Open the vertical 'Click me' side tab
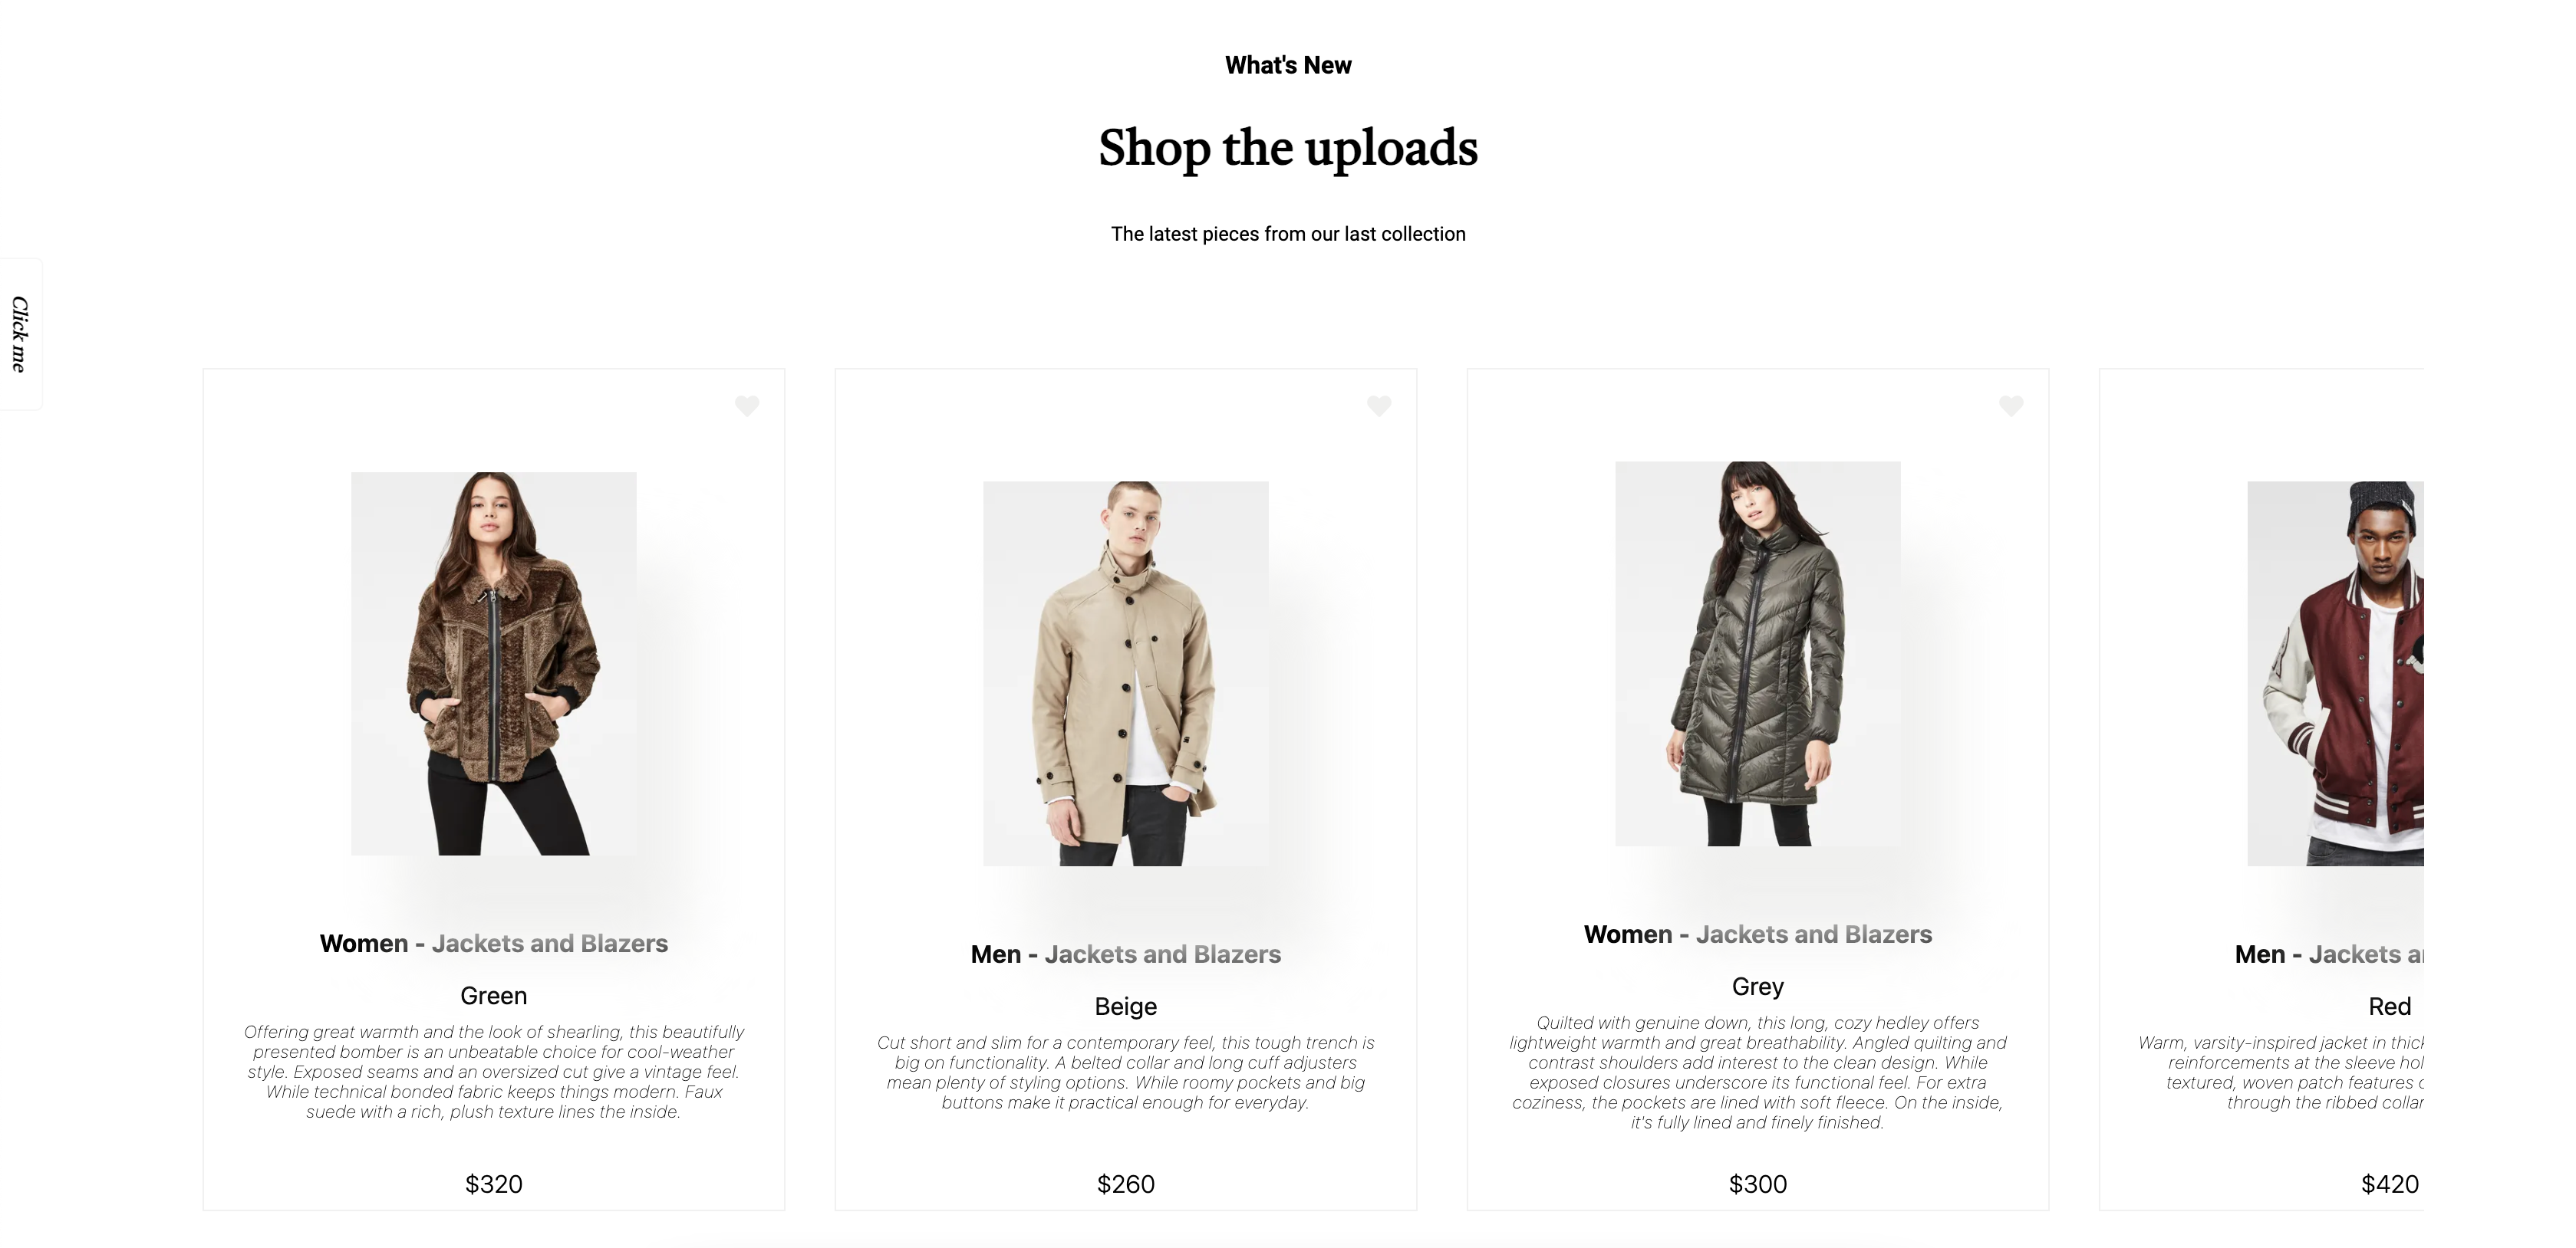Viewport: 2576px width, 1248px height. click(x=20, y=333)
